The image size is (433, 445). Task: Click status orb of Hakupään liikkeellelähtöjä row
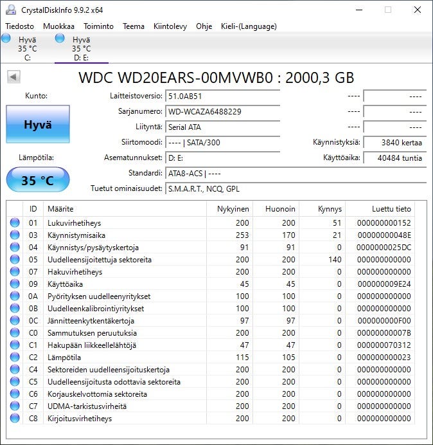click(15, 345)
